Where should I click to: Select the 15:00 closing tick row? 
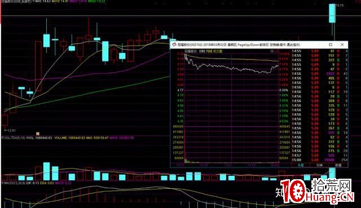coord(320,160)
